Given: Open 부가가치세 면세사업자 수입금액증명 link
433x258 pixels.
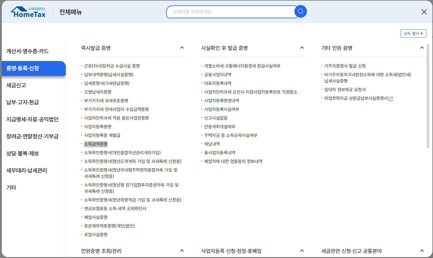Looking at the screenshot, I should click(x=116, y=109).
